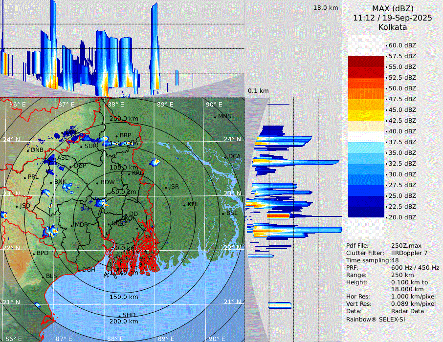Select the PRL station marker
Screen dimensions: 443x342
click(x=24, y=177)
